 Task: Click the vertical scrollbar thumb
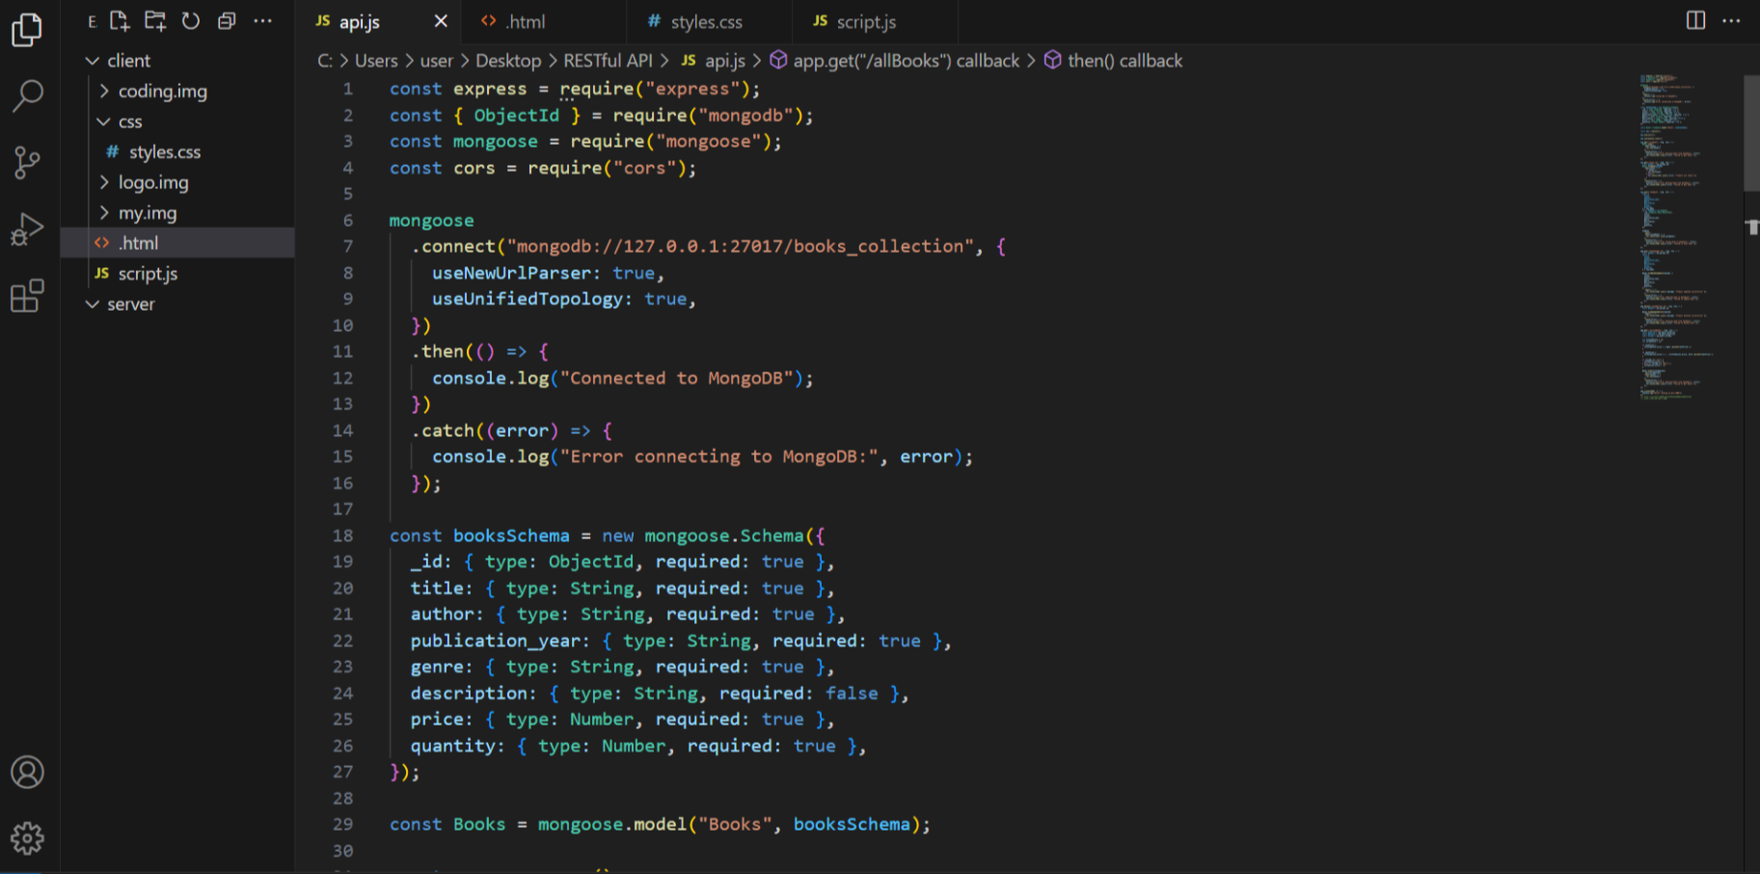pos(1751,133)
